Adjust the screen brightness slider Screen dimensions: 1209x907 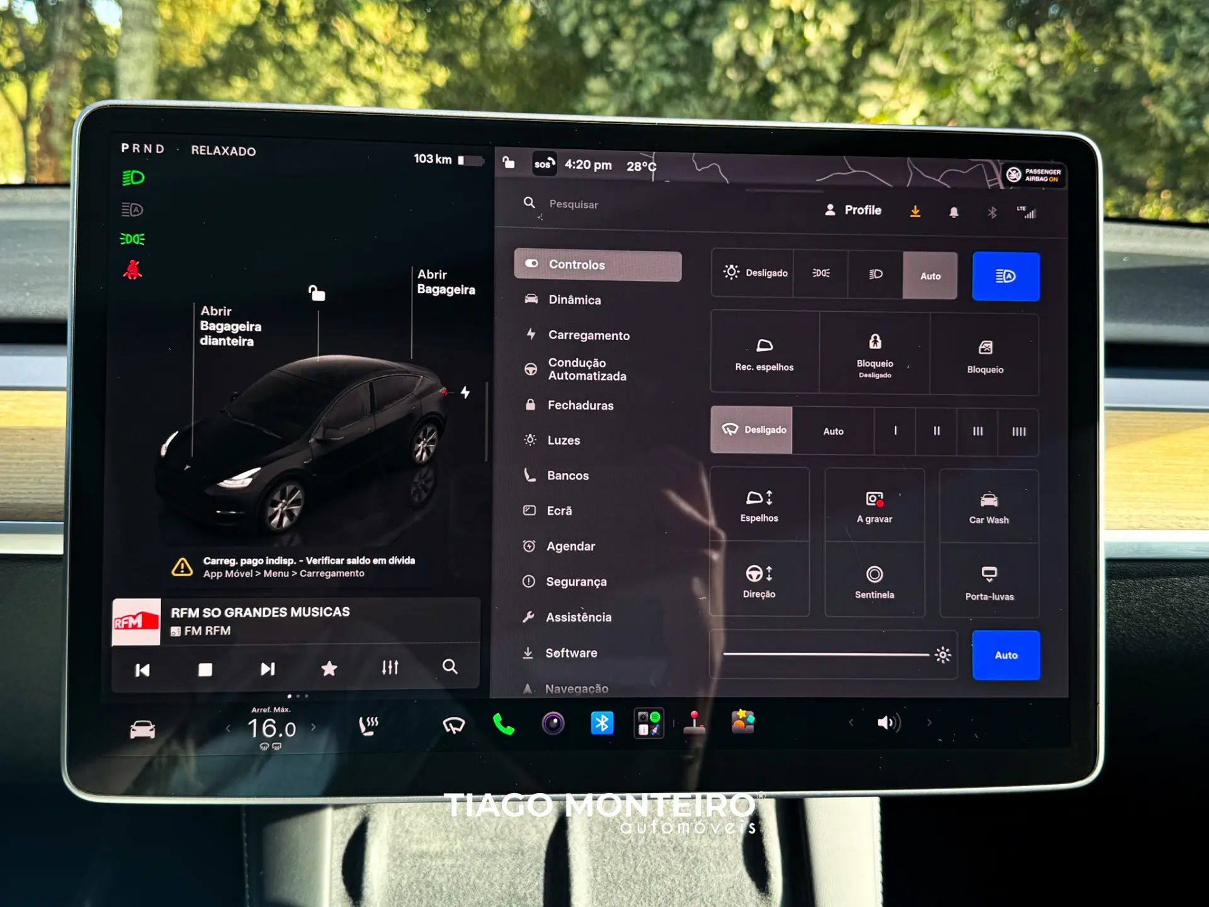(x=833, y=655)
